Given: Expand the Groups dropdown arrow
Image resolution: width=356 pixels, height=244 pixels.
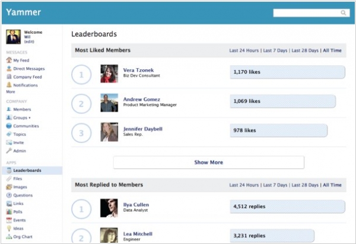Looking at the screenshot, I should [30, 118].
